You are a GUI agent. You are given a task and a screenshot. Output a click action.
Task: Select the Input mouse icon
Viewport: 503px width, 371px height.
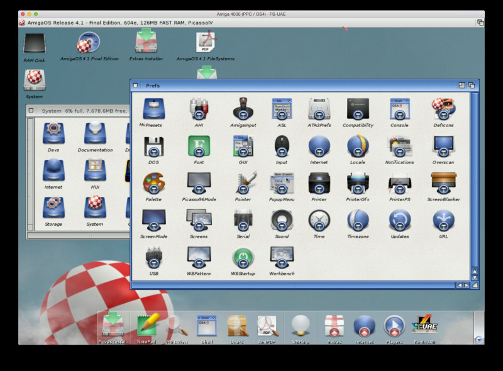coord(282,147)
